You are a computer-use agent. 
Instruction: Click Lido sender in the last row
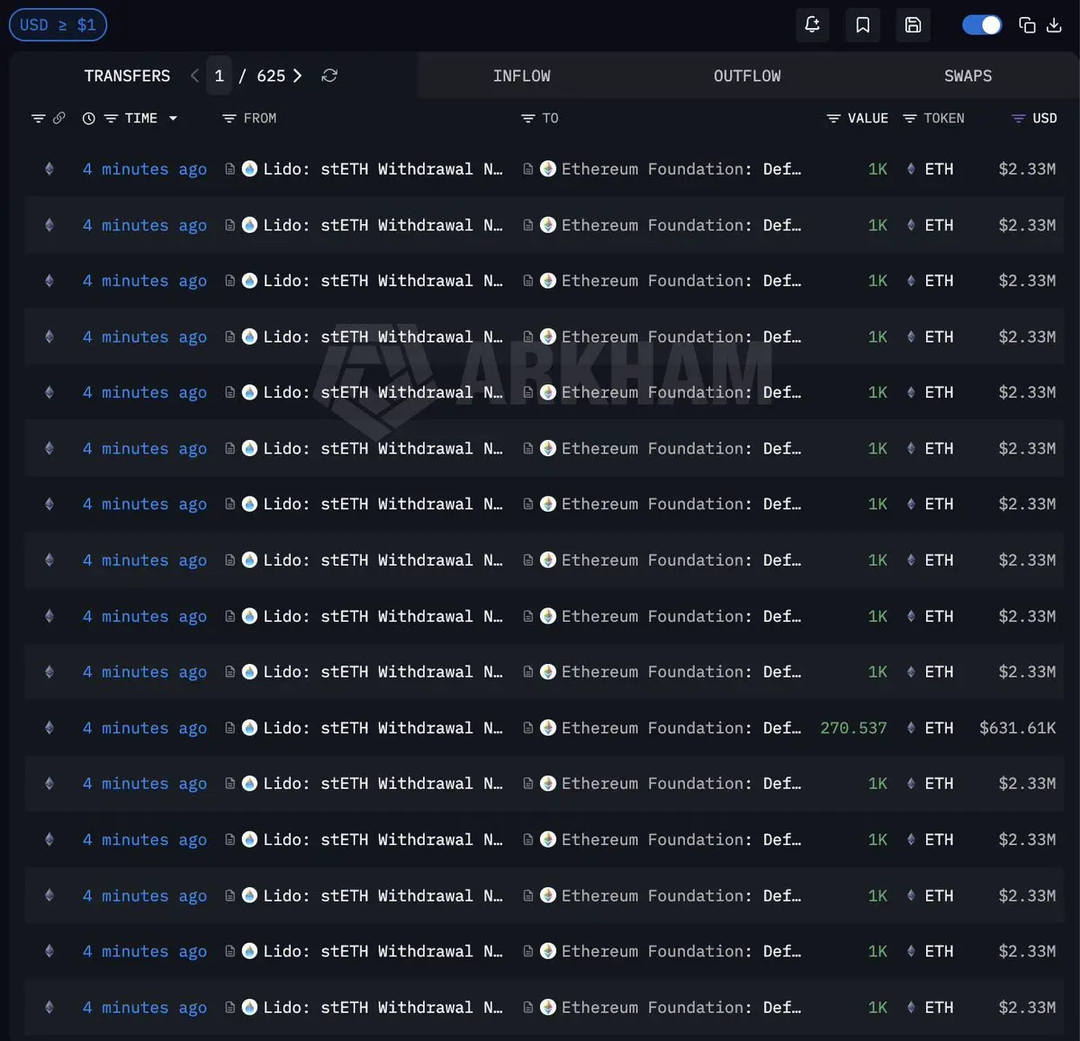click(x=382, y=1008)
